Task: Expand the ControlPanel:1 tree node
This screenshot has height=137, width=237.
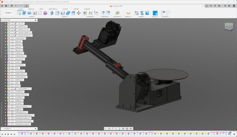Action: (6, 92)
